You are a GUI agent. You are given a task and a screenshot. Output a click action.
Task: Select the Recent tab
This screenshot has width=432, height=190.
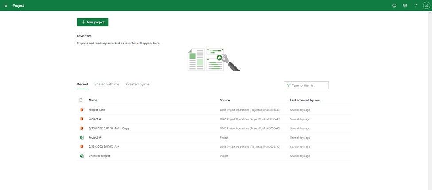(82, 84)
